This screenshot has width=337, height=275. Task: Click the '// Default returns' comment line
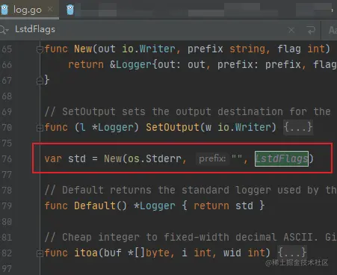tap(191, 191)
